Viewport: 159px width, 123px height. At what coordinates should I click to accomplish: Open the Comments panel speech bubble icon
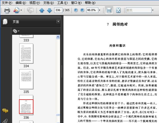[x=5, y=111]
